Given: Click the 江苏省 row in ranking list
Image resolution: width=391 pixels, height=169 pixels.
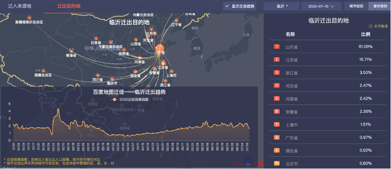Looking at the screenshot, I should click(x=328, y=59).
